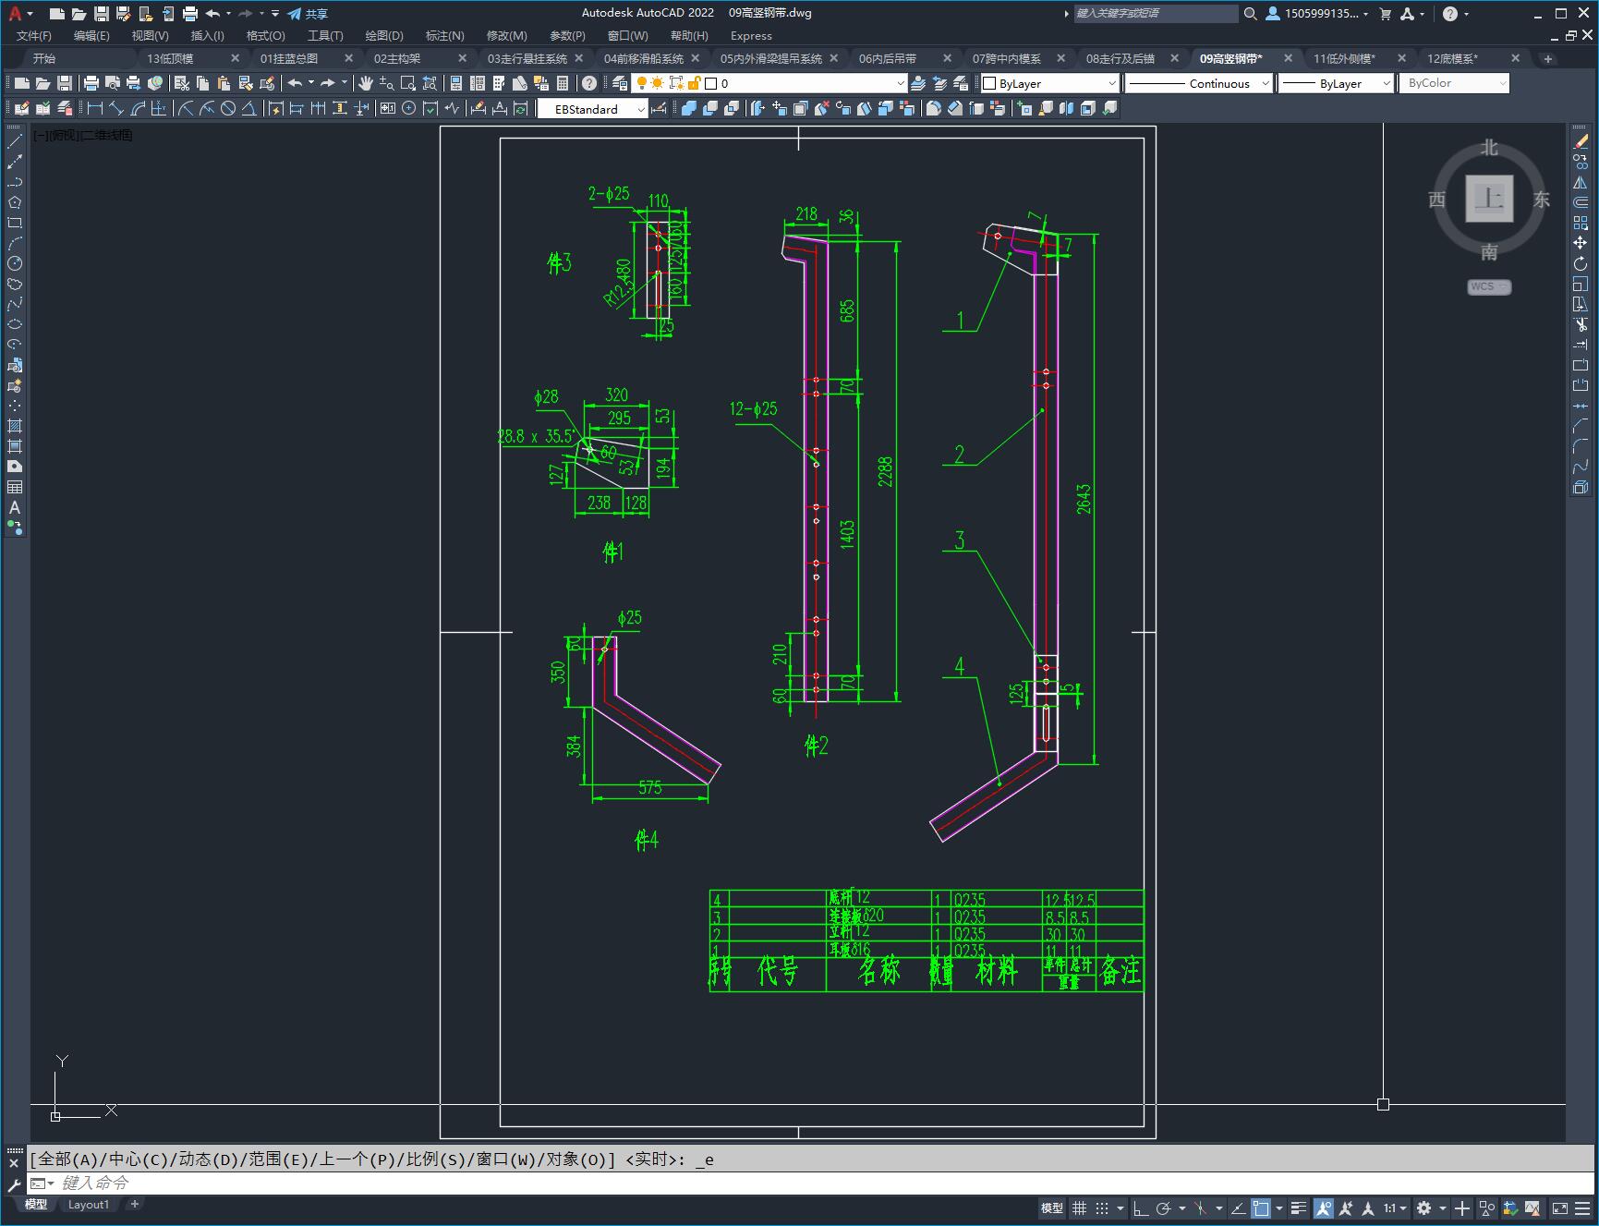Screen dimensions: 1599x1226
Task: Add a new layout with plus
Action: point(135,1204)
